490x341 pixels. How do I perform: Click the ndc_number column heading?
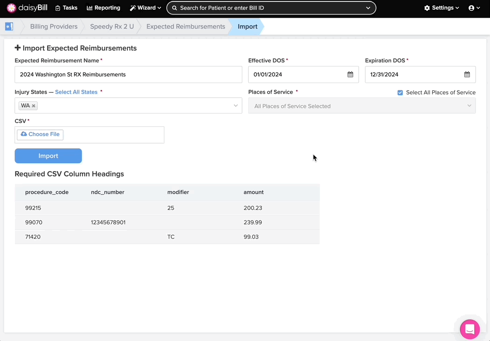coord(107,192)
